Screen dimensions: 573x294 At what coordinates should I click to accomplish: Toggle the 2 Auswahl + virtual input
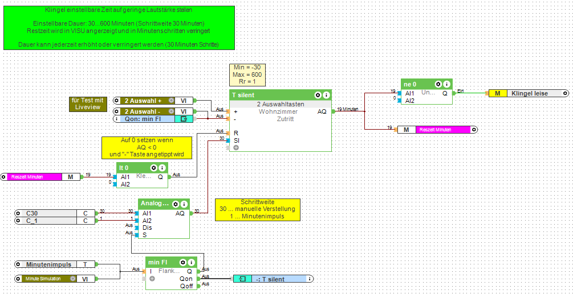(x=170, y=101)
